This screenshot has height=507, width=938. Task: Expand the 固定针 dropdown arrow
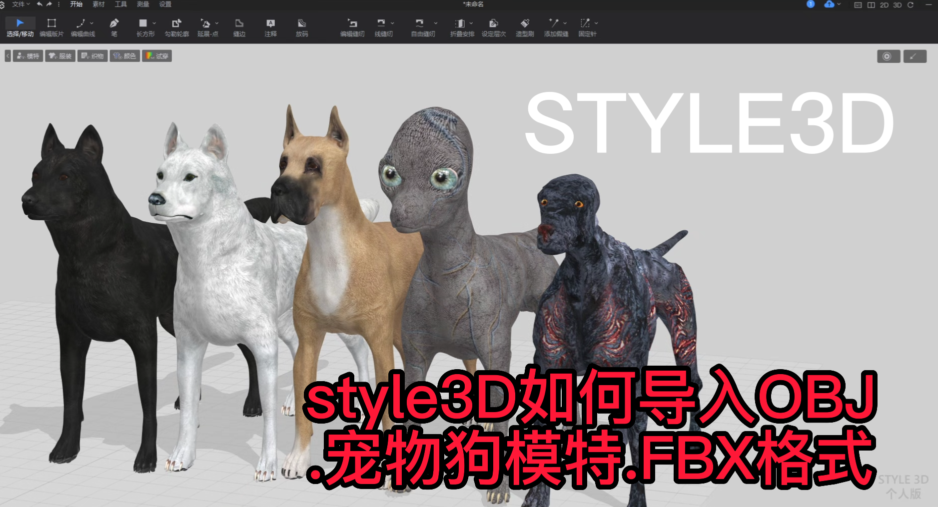(596, 23)
